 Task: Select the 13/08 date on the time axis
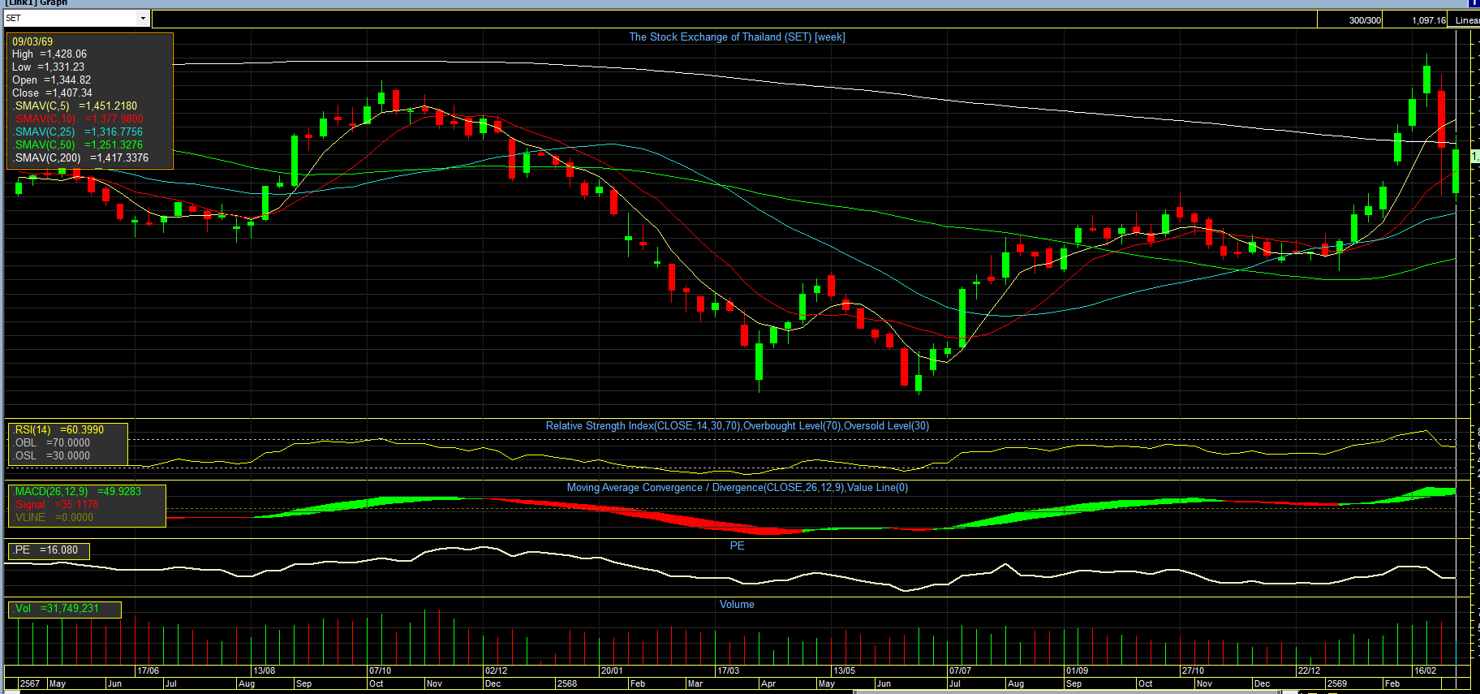click(265, 671)
